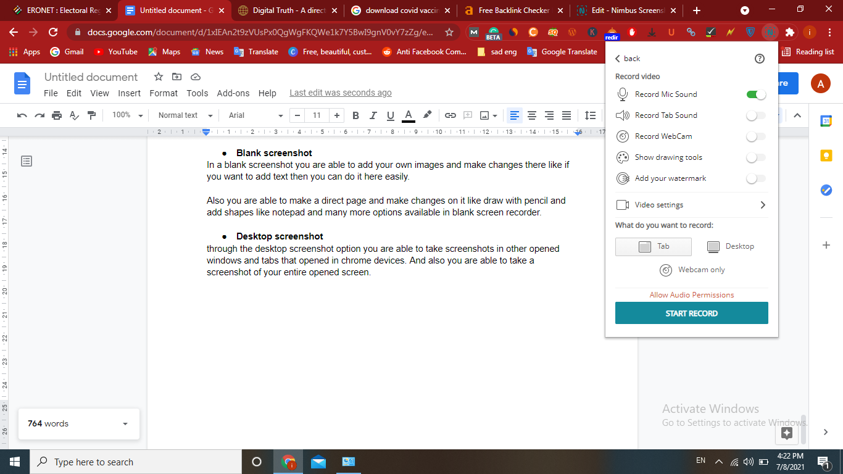Screen dimensions: 843x474
Task: Enable Add your watermark switch
Action: (756, 178)
